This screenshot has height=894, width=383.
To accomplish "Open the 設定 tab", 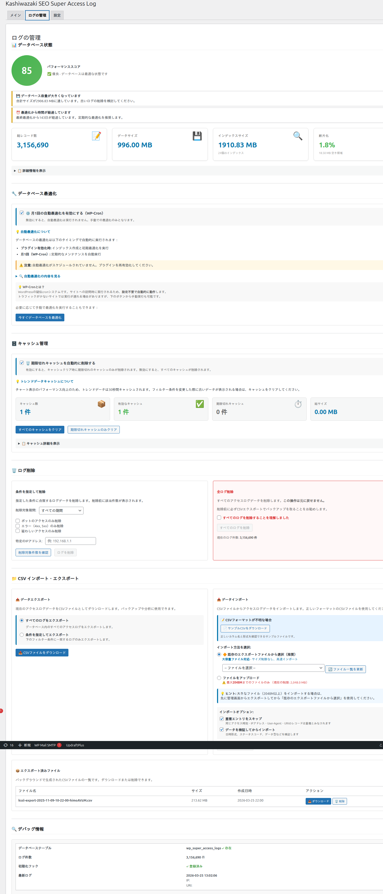I will [x=57, y=15].
